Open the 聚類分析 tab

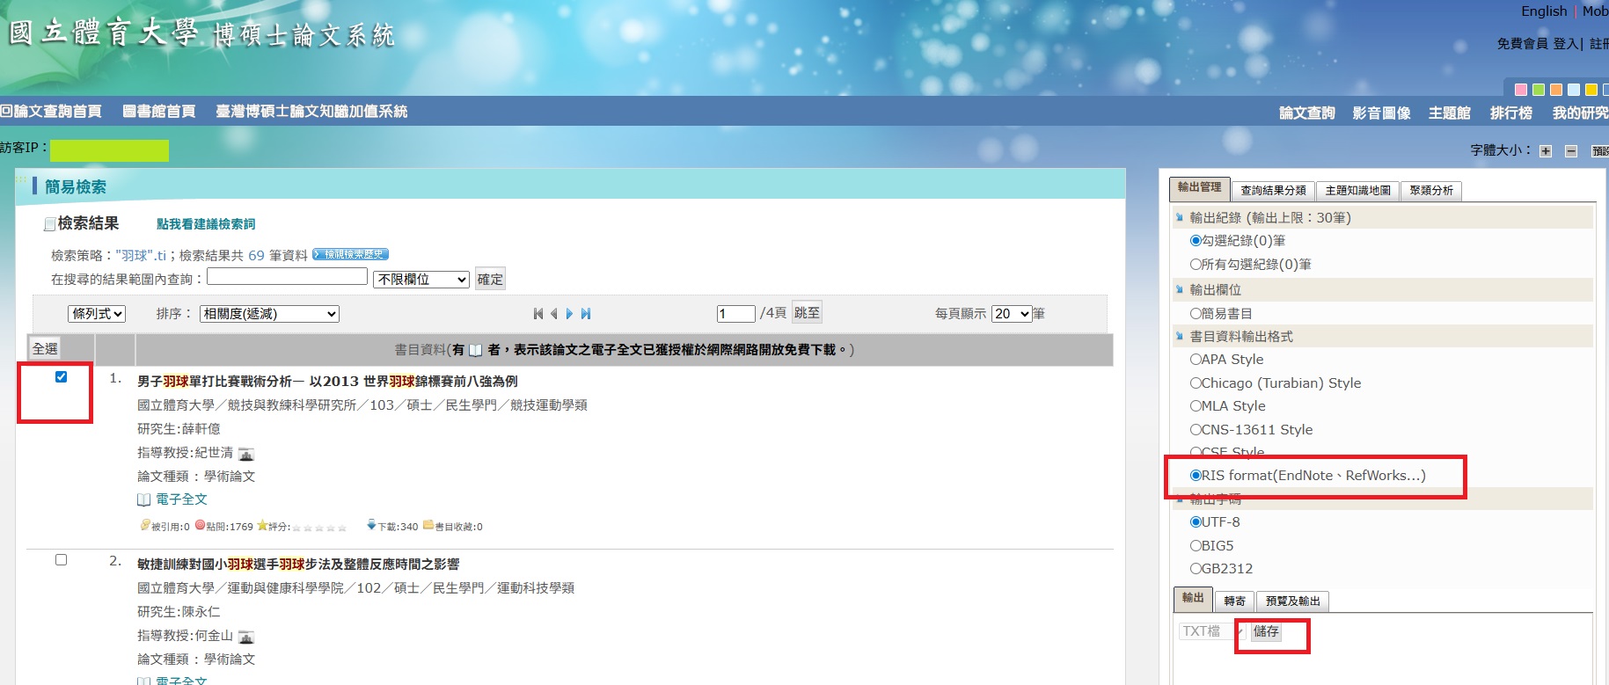1431,191
